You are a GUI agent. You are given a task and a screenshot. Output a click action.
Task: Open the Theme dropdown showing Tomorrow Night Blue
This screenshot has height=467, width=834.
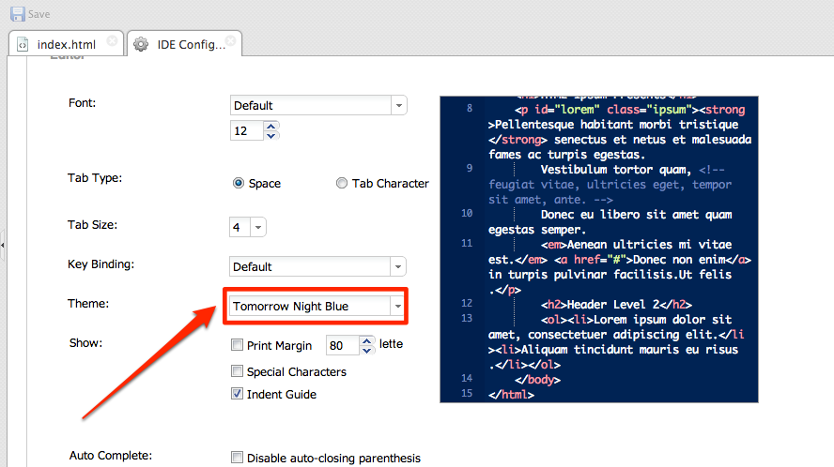[x=399, y=307]
